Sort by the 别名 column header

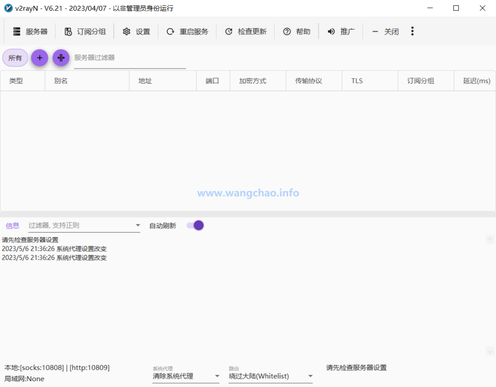coord(87,81)
